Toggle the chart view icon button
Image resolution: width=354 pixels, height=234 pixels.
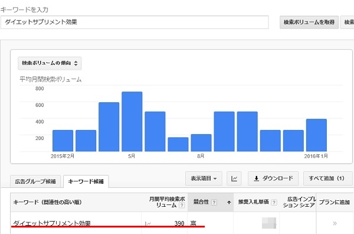pyautogui.click(x=234, y=178)
